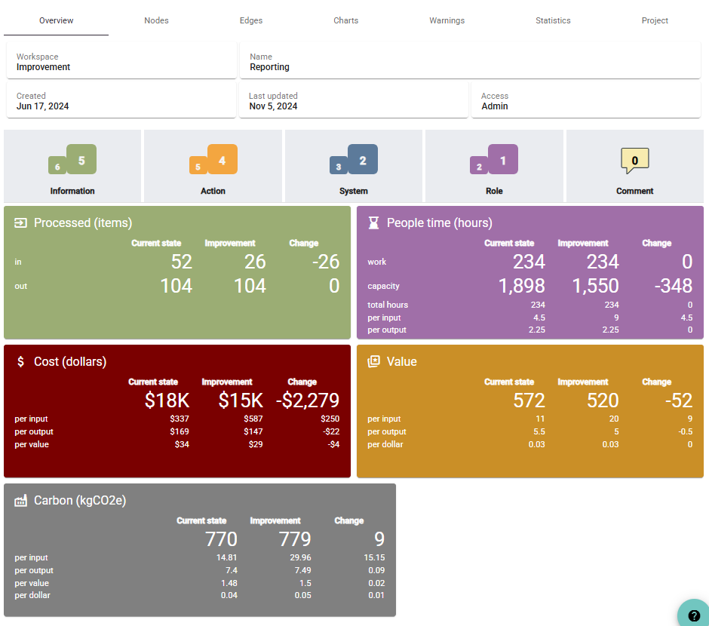Click the Information label
Image resolution: width=709 pixels, height=626 pixels.
click(x=72, y=191)
